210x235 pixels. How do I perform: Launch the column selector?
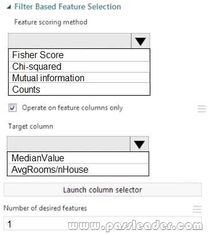click(103, 189)
